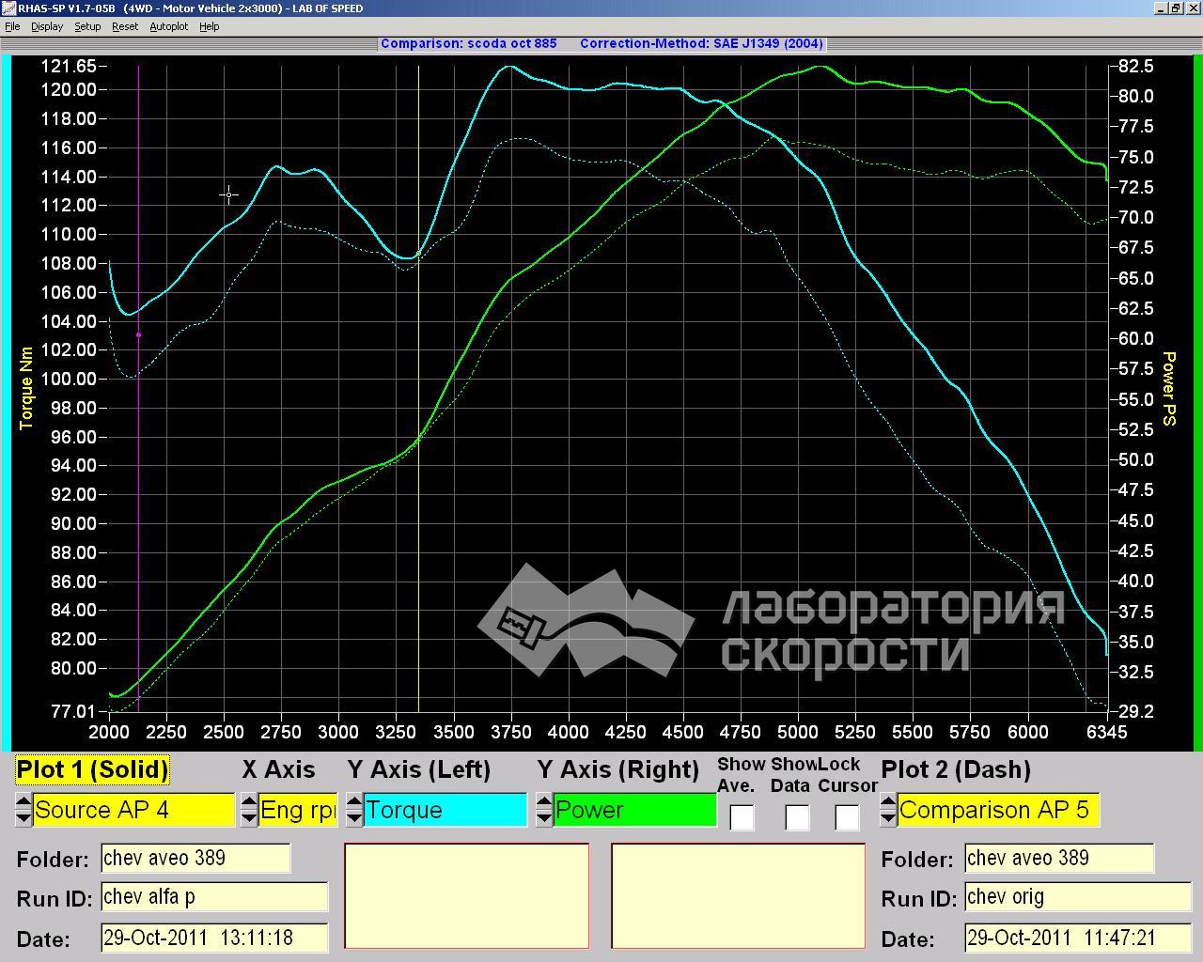The image size is (1203, 962).
Task: Click up arrow beside Torque selector
Action: (x=354, y=801)
